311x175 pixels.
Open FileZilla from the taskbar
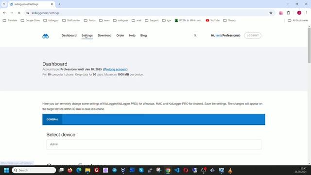click(x=97, y=170)
